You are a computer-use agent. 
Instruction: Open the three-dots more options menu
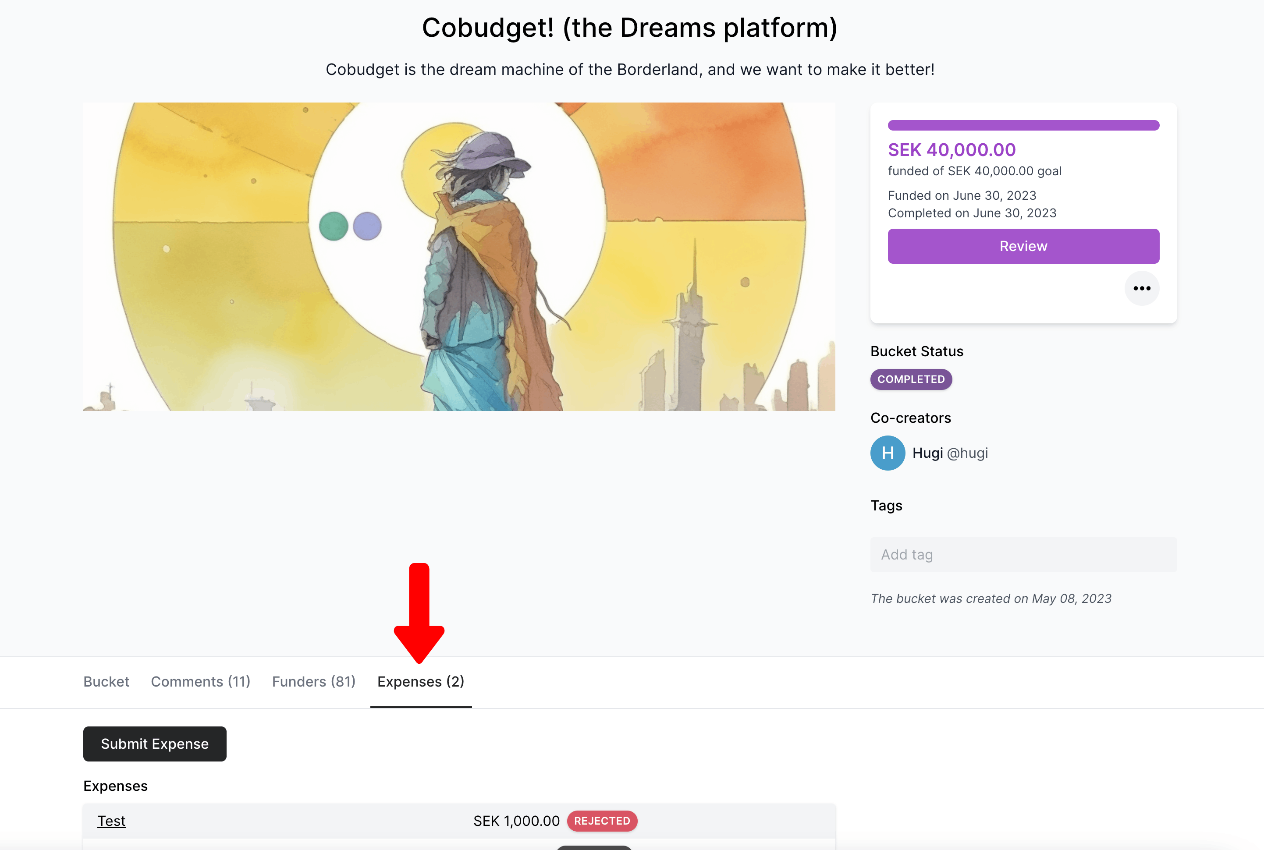[x=1141, y=288]
